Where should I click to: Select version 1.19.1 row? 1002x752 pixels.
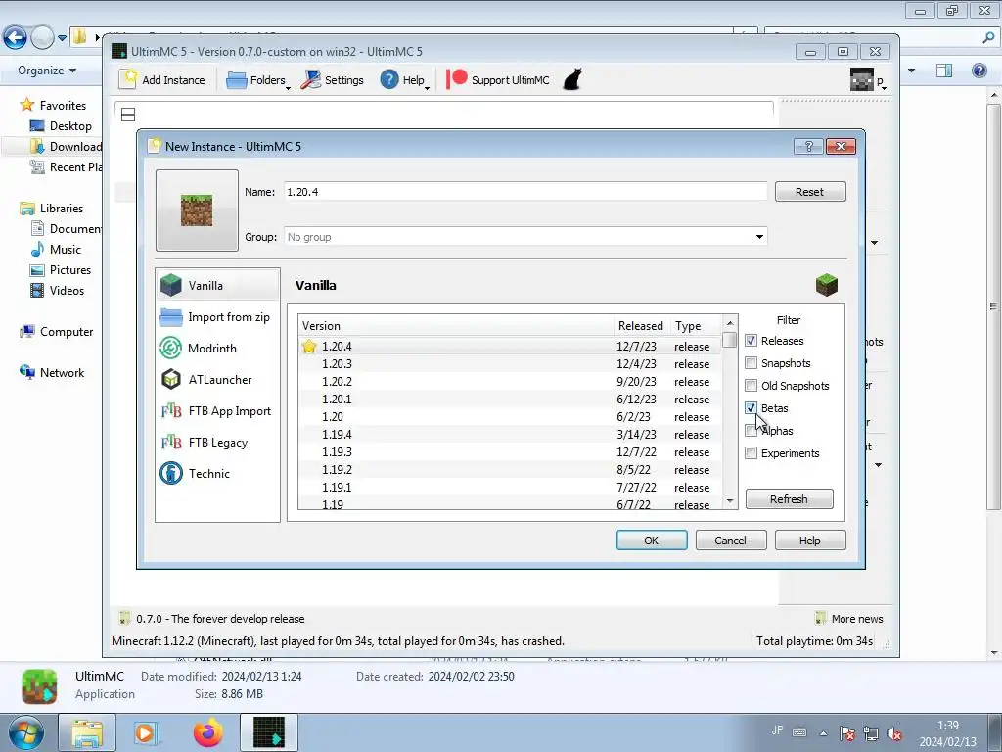click(x=510, y=488)
